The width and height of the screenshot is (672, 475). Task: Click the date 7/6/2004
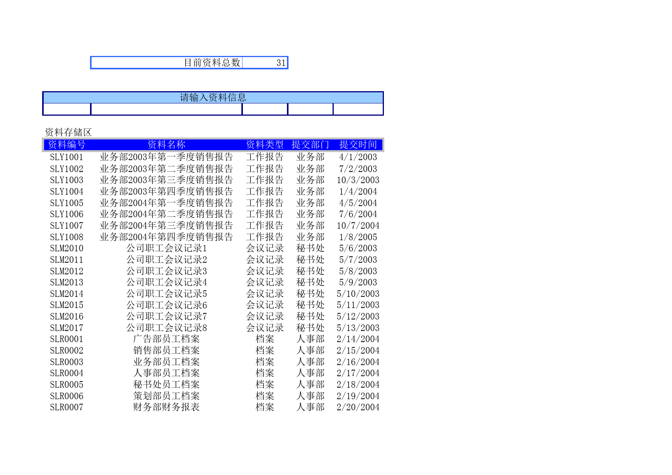click(358, 214)
